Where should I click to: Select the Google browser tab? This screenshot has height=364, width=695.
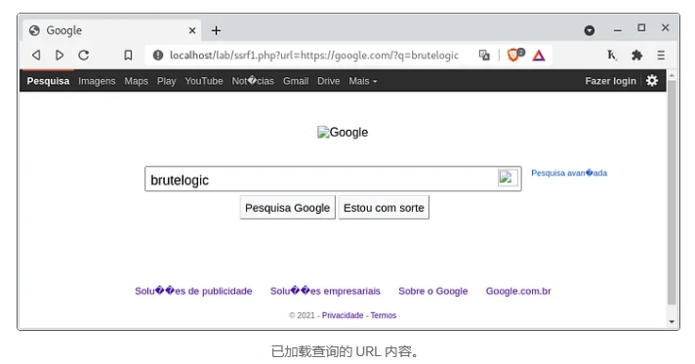[111, 30]
